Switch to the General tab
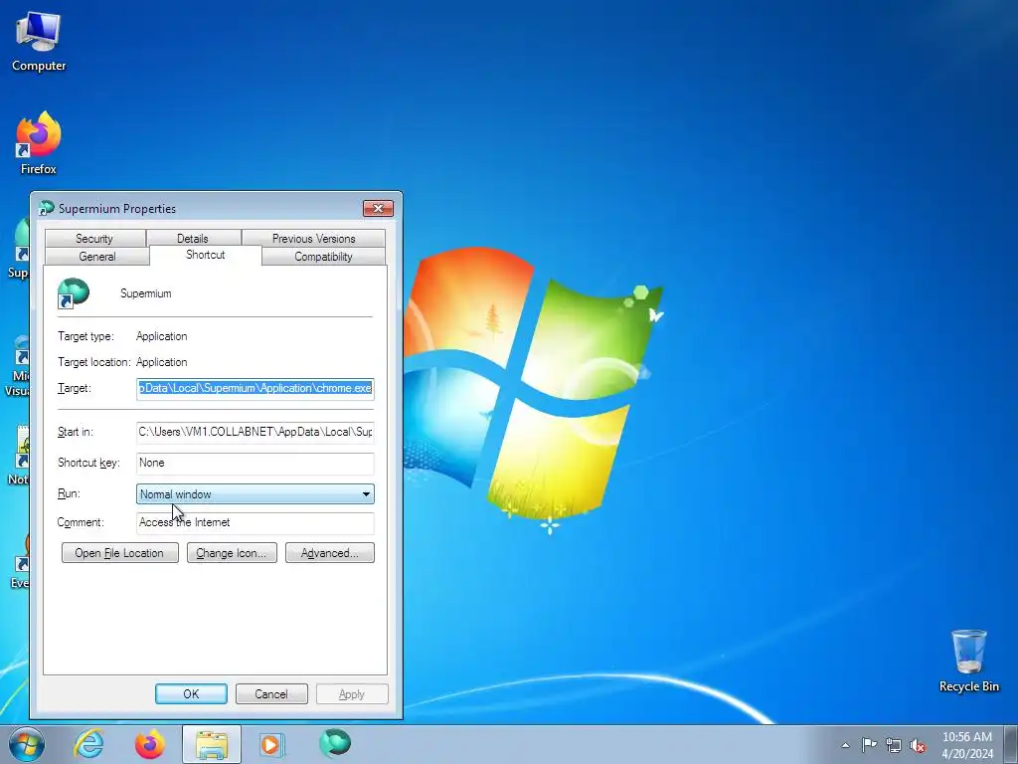This screenshot has width=1018, height=764. point(97,257)
